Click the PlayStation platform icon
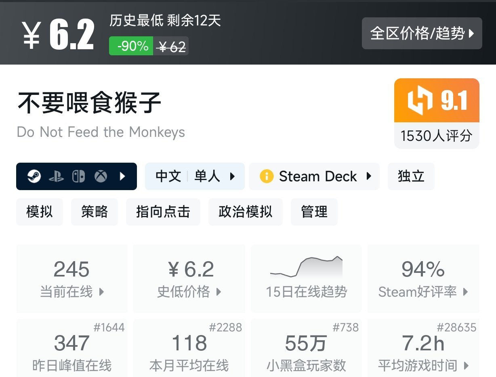 click(x=56, y=176)
